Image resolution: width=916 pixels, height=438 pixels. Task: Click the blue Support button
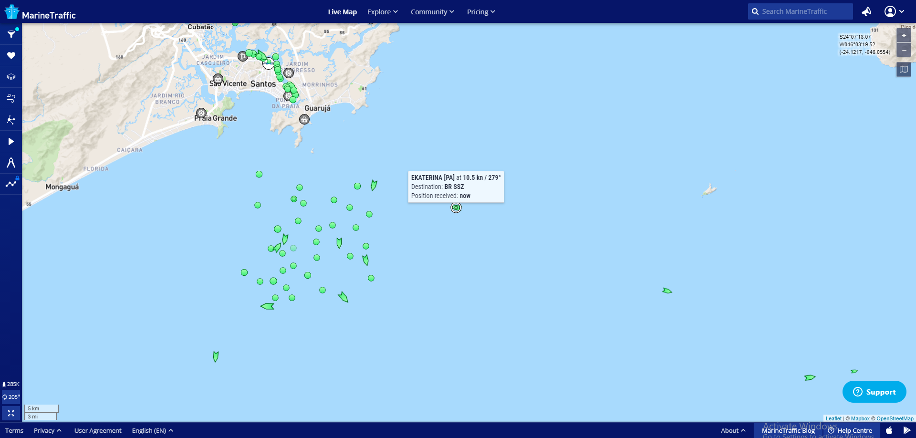874,392
